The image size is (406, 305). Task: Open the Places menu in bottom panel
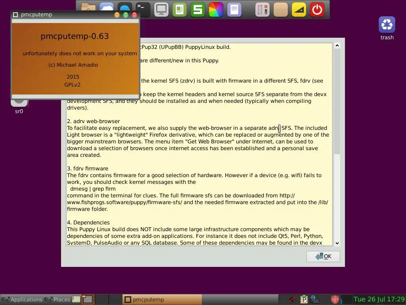(x=57, y=299)
